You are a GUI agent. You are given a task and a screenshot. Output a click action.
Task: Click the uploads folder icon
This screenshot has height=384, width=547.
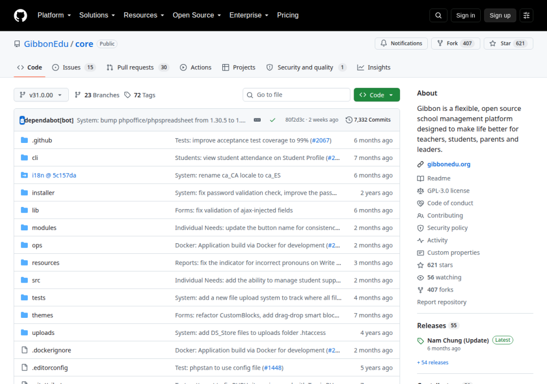coord(24,332)
